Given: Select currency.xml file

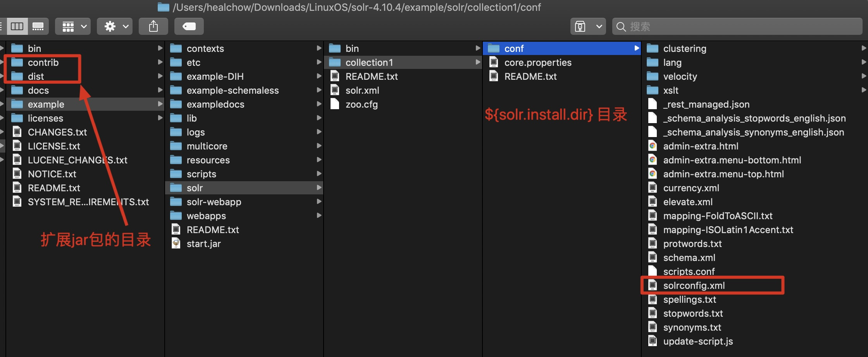Looking at the screenshot, I should [x=755, y=188].
